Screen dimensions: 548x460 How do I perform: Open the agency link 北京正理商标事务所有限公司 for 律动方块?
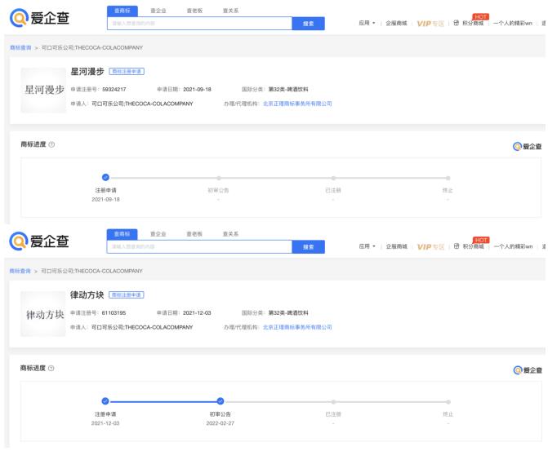(x=297, y=327)
